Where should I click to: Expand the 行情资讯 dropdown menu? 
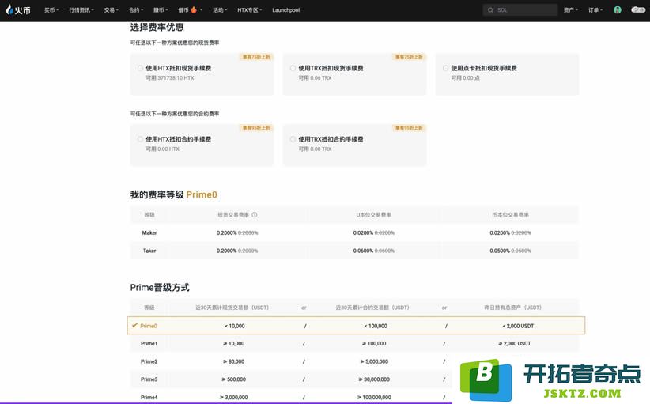coord(81,10)
